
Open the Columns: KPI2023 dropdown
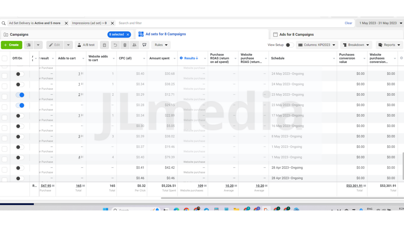point(317,45)
